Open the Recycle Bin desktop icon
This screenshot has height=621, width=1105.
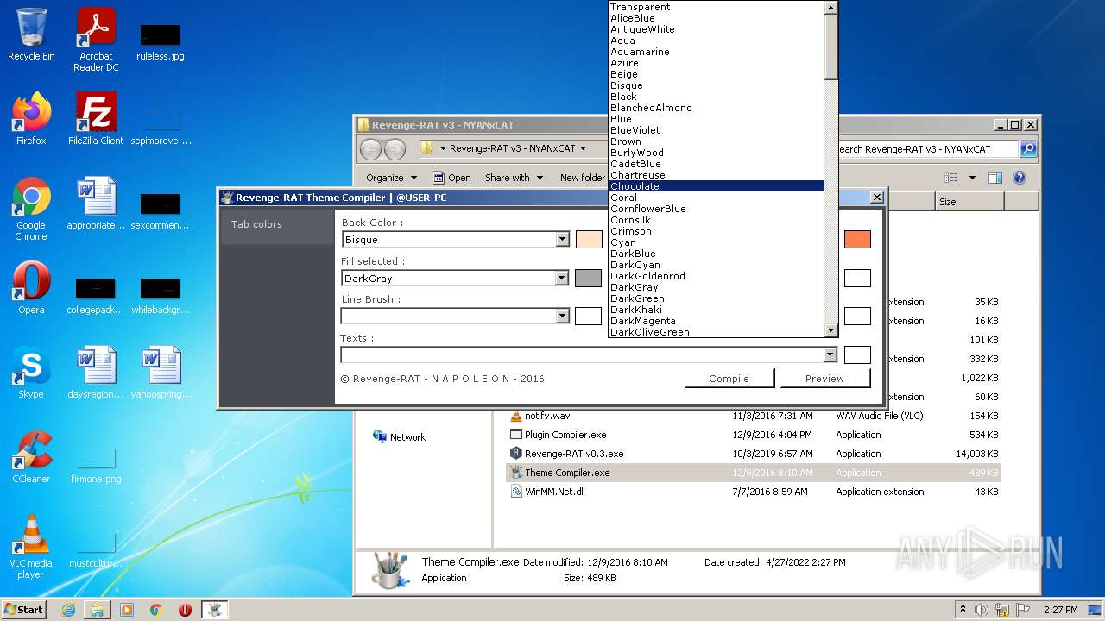point(31,34)
